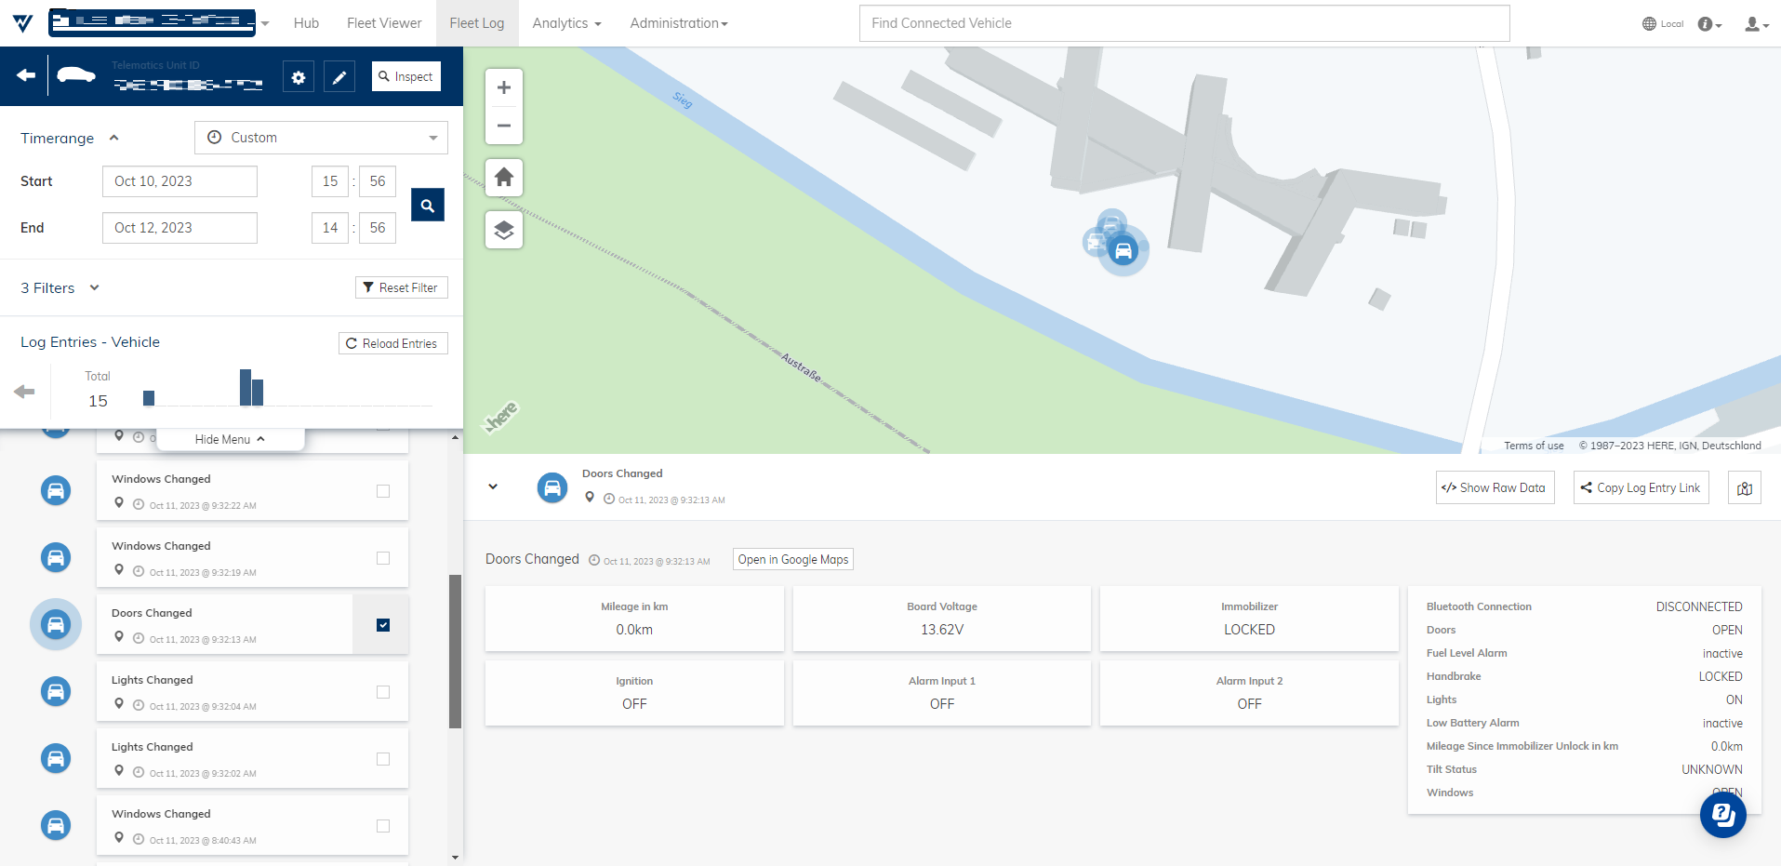The height and width of the screenshot is (866, 1781).
Task: Click Open in Google Maps button
Action: [793, 559]
